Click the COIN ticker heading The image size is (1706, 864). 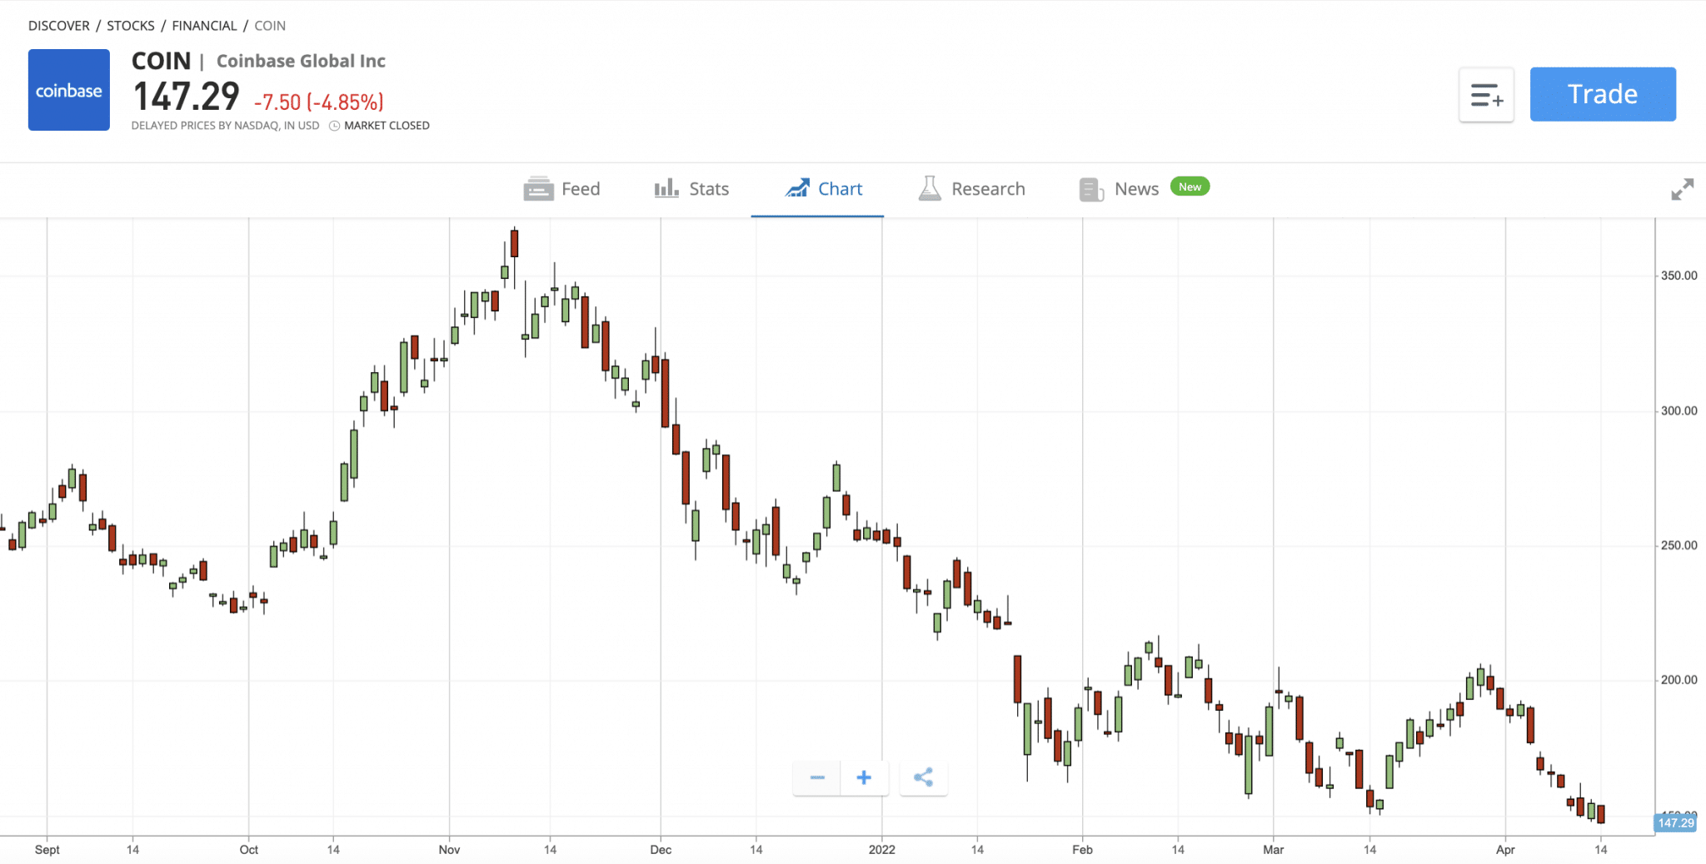162,61
